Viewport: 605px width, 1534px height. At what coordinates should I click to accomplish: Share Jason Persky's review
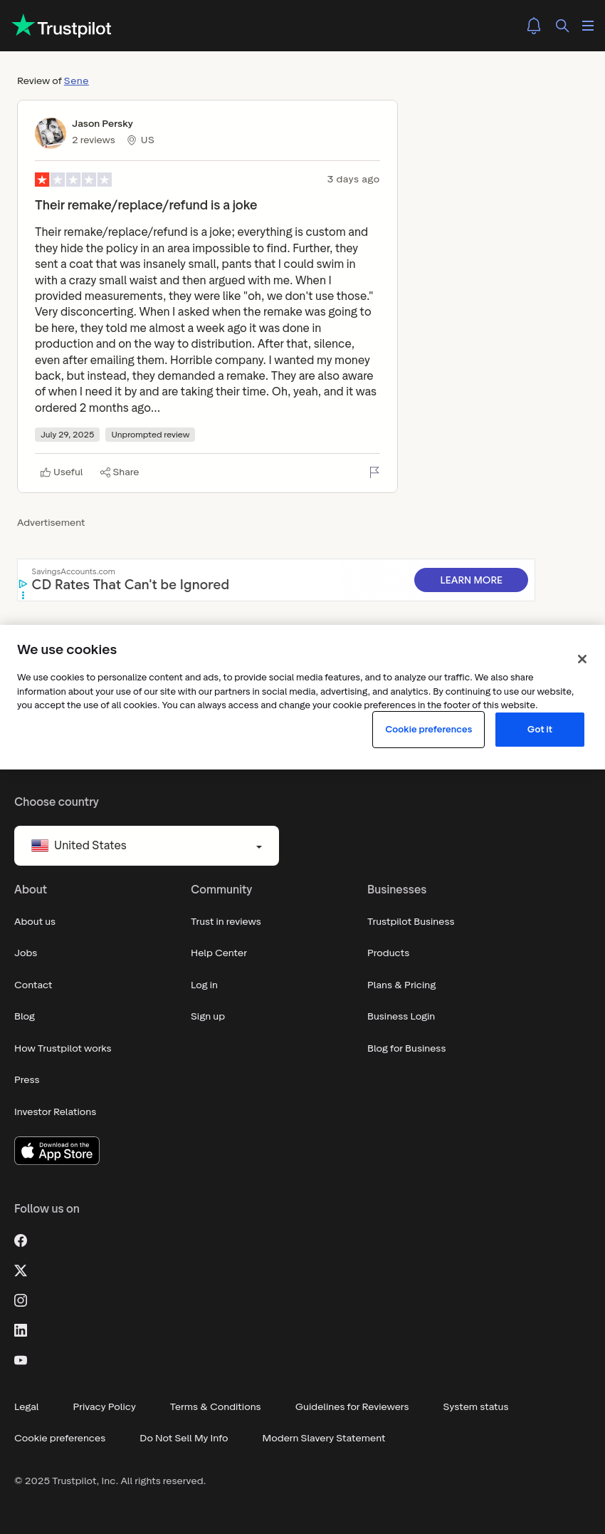point(120,472)
